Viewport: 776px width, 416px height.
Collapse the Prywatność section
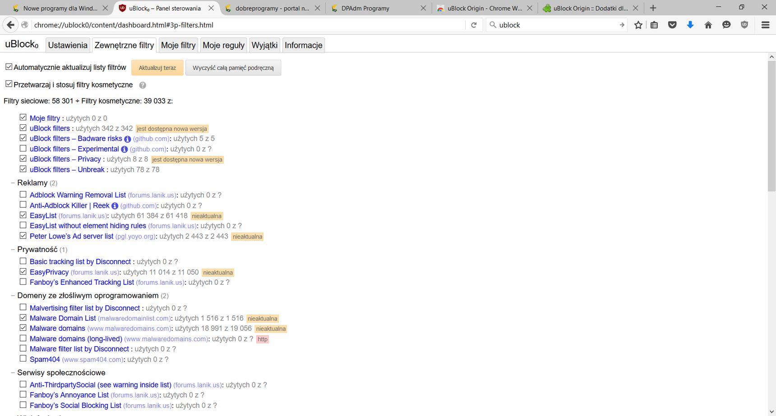13,250
